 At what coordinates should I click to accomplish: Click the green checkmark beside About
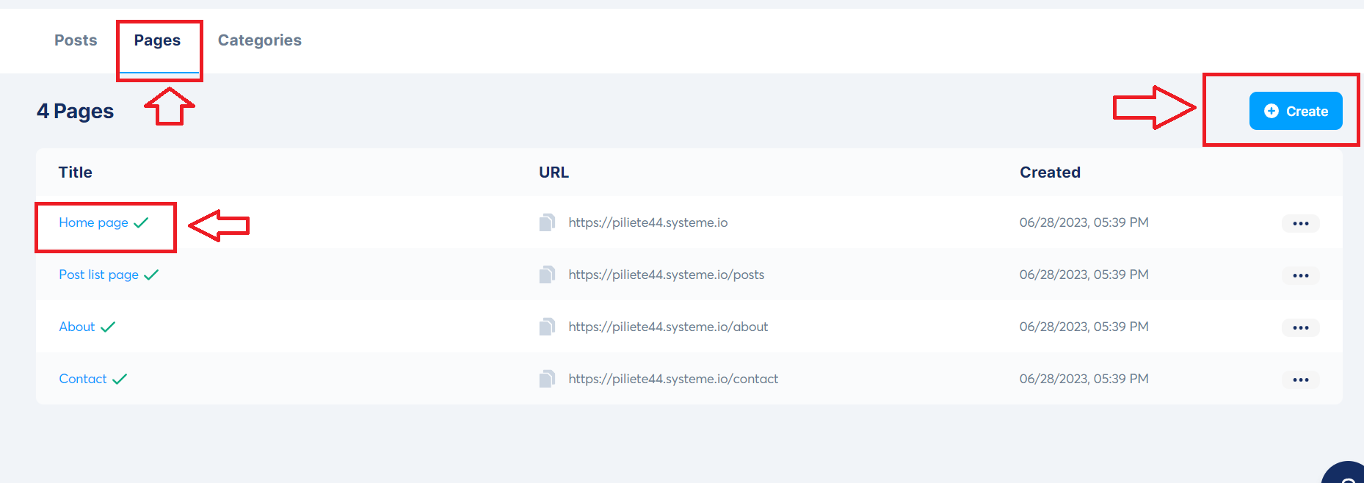pos(108,327)
